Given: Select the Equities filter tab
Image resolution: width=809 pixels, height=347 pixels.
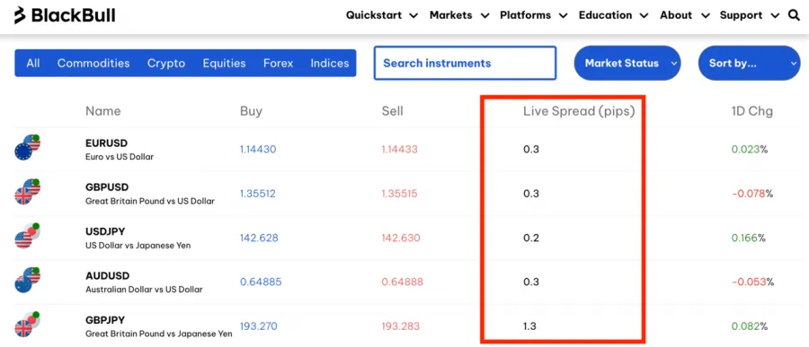Looking at the screenshot, I should (x=224, y=64).
